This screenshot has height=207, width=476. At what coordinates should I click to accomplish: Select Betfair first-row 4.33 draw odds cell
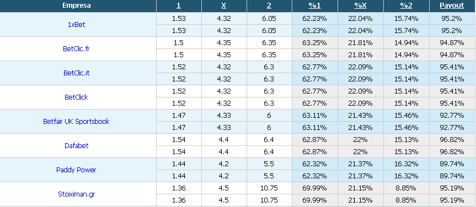(224, 116)
